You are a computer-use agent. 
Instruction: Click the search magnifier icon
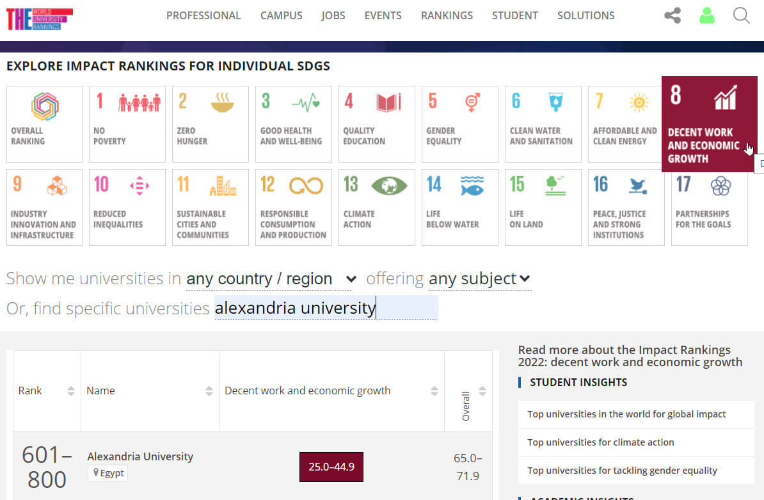click(741, 15)
